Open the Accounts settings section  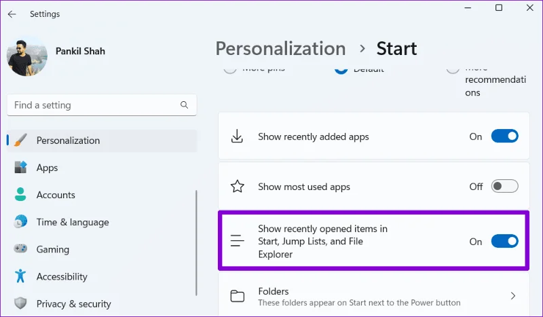click(x=56, y=195)
